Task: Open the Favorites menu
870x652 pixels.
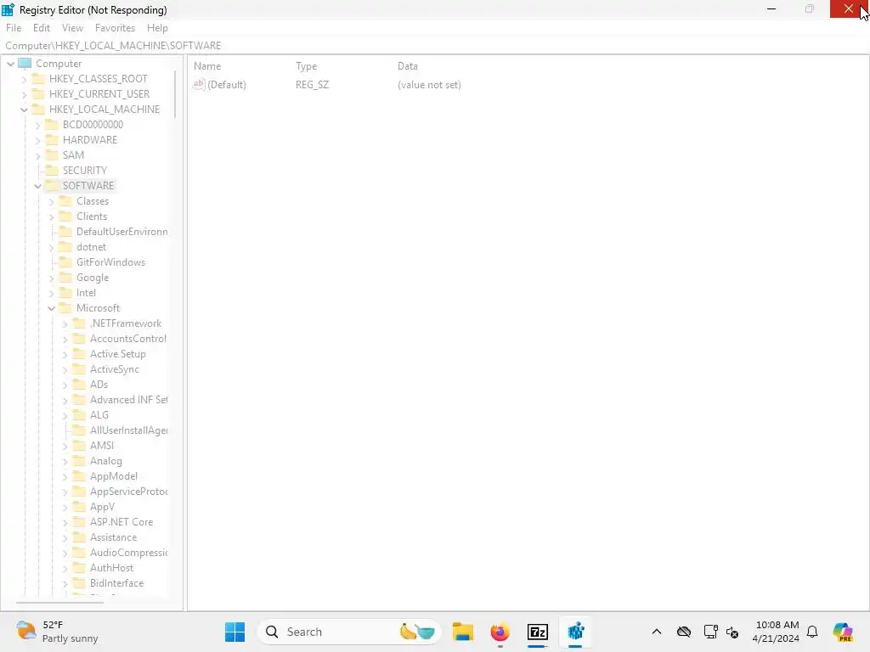Action: click(x=115, y=28)
